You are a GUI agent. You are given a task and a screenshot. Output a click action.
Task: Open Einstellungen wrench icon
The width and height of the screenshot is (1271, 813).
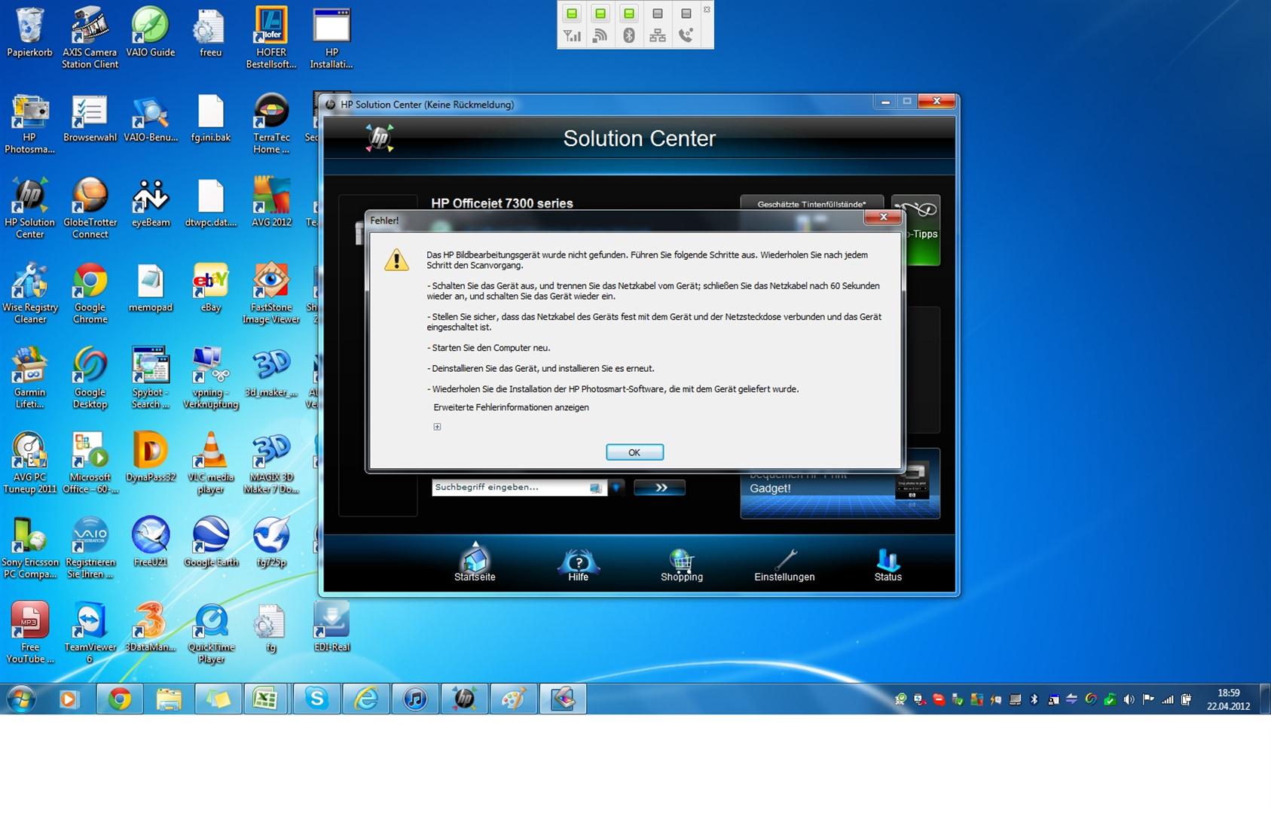click(x=784, y=562)
